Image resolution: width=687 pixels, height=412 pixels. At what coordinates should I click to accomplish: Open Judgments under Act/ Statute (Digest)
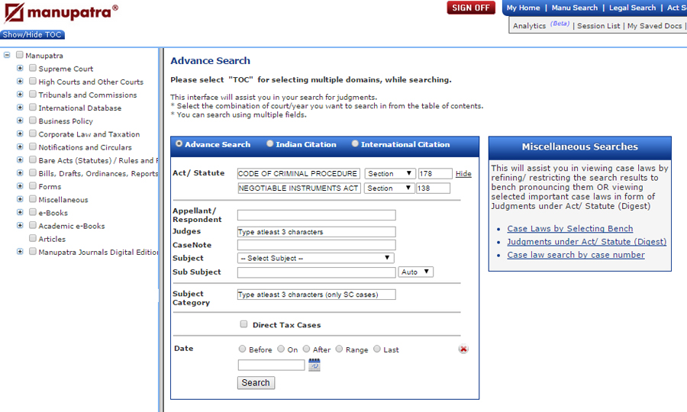coord(587,242)
